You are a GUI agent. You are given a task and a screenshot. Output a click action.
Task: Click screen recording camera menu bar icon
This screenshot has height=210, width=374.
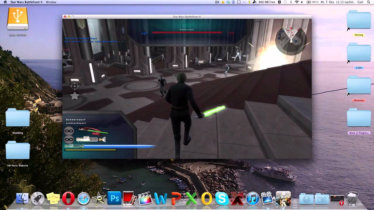217,2
